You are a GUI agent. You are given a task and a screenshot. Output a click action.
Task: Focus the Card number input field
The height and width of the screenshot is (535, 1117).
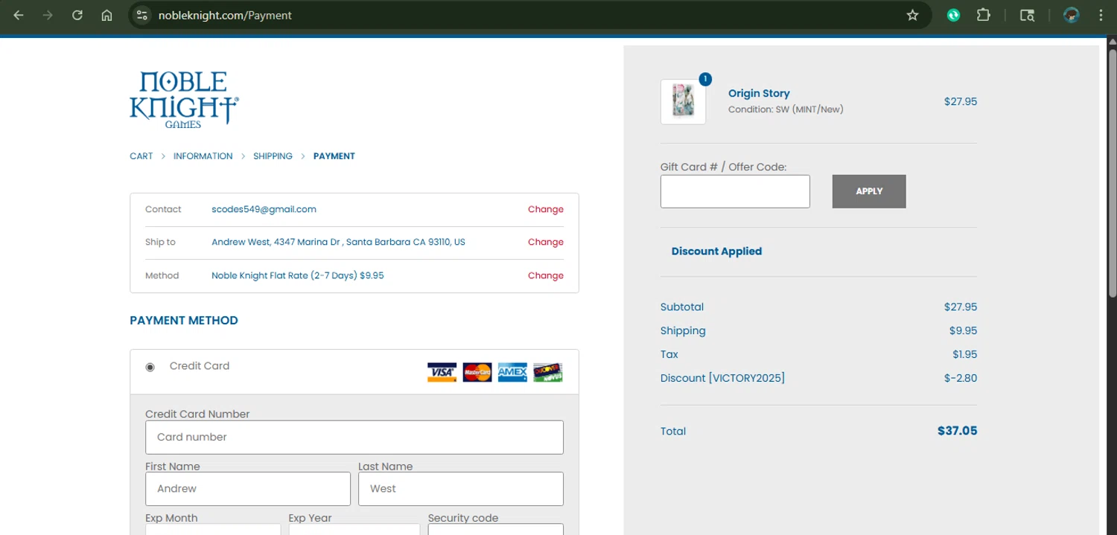coord(354,437)
